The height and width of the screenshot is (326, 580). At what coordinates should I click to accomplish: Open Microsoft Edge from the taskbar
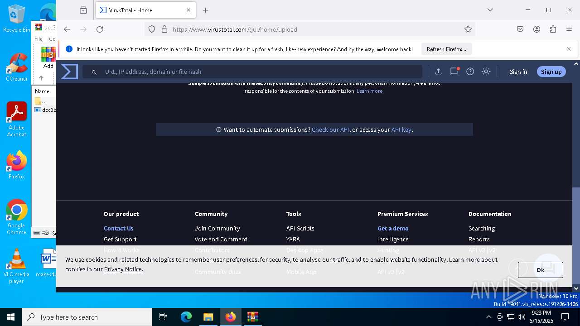(186, 317)
